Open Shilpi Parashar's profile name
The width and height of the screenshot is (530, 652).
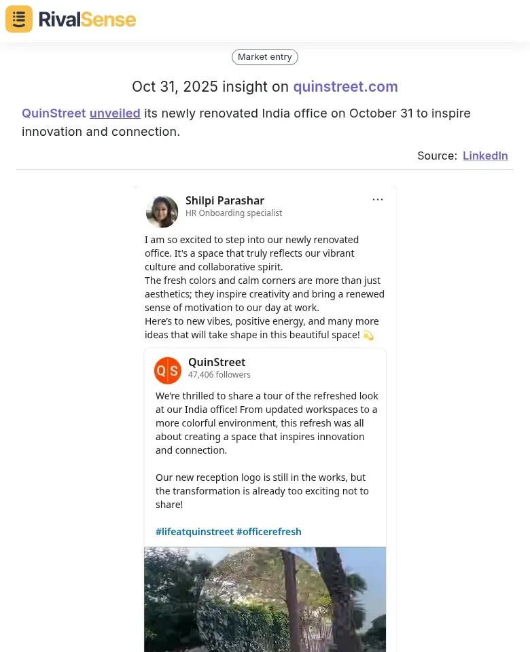225,200
